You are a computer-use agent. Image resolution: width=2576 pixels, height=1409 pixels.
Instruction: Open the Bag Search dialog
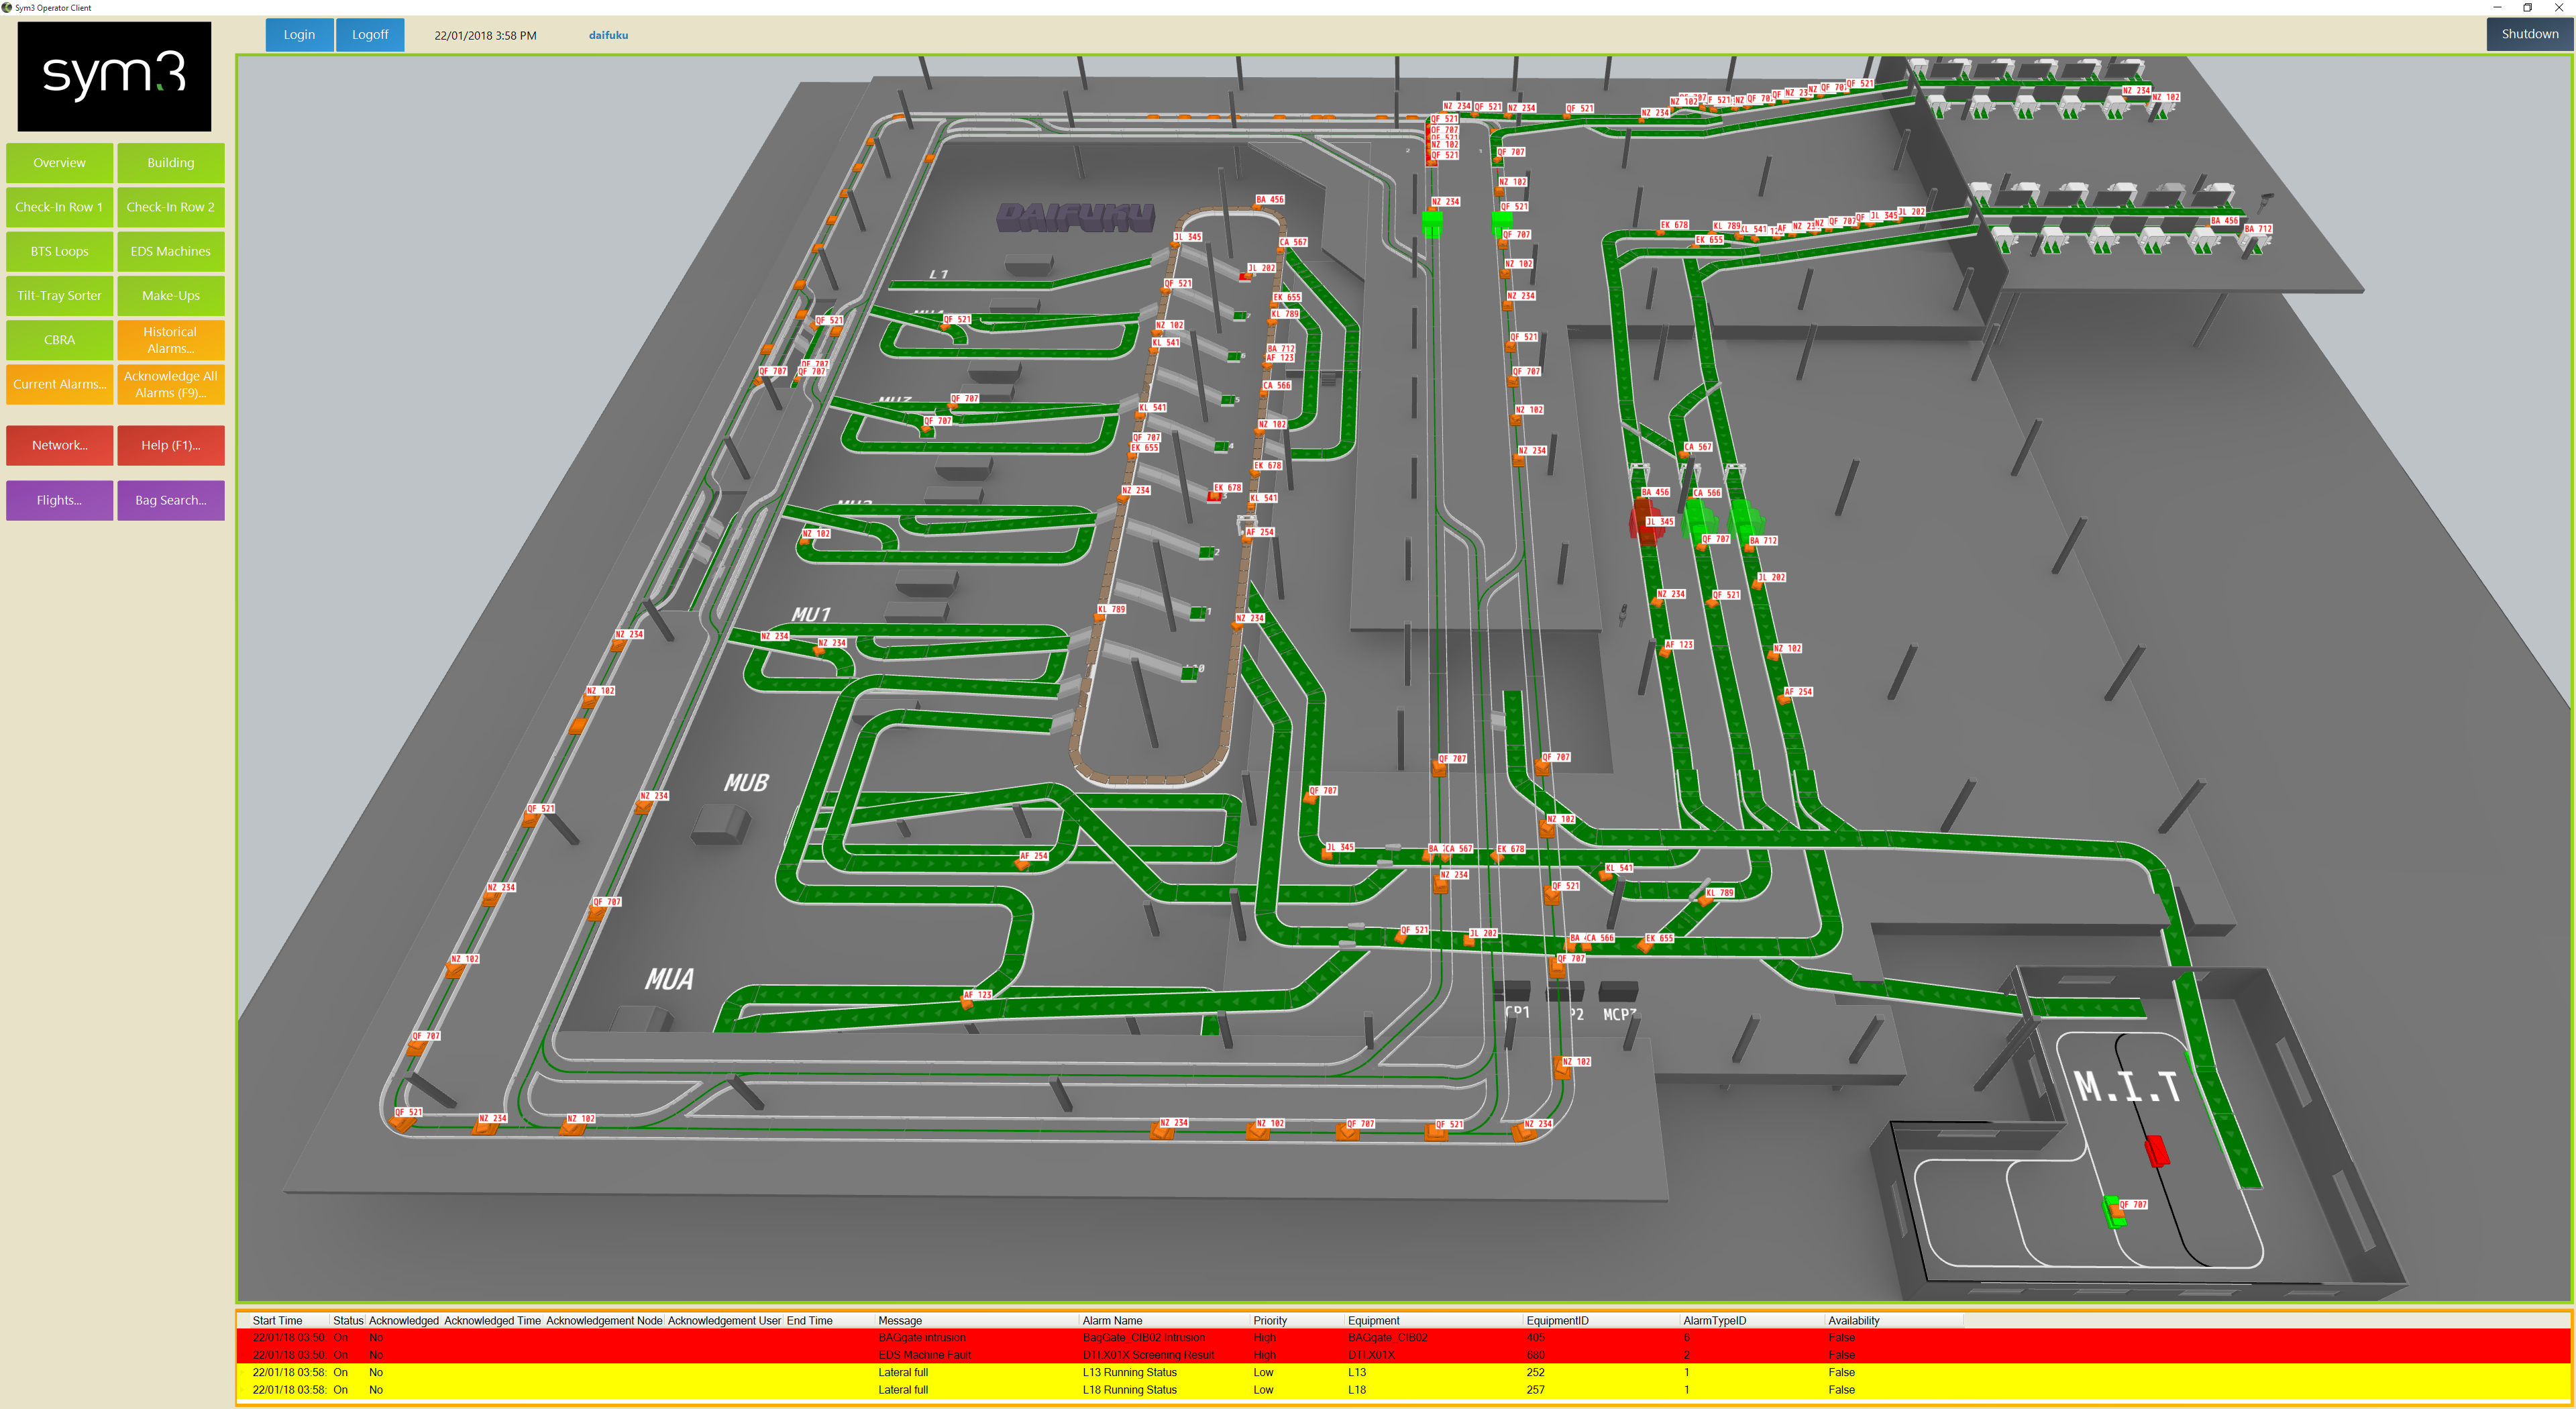click(170, 500)
